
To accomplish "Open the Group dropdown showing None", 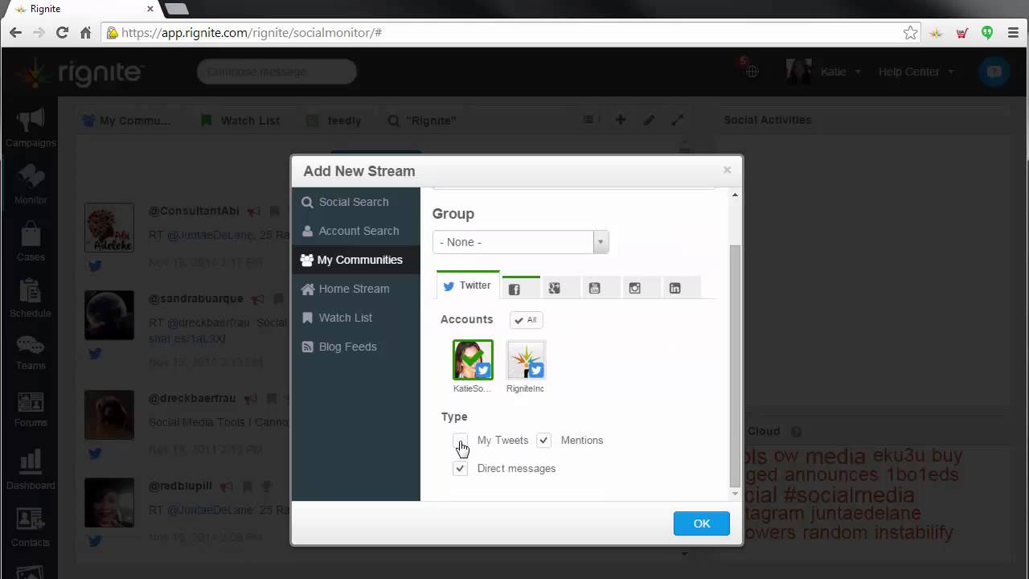I will point(520,242).
